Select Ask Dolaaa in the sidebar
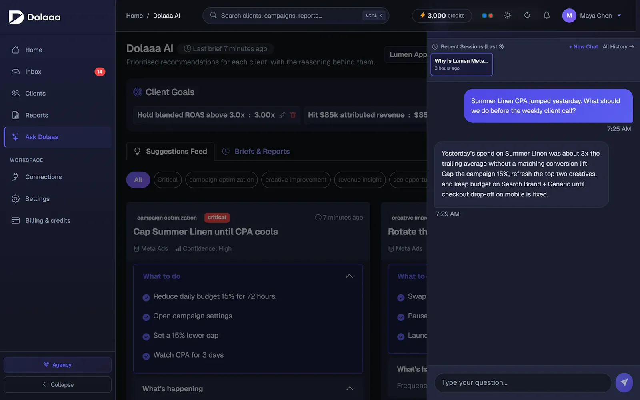The height and width of the screenshot is (400, 640). 58,137
